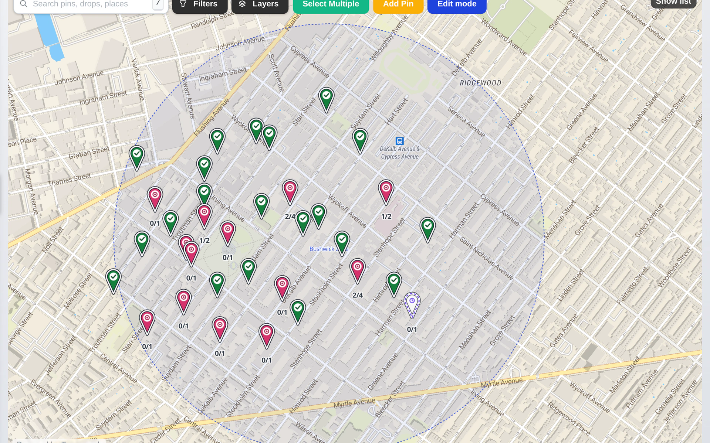
Task: Select the green check pin near Saint Nicholas Avenue
Action: (427, 230)
